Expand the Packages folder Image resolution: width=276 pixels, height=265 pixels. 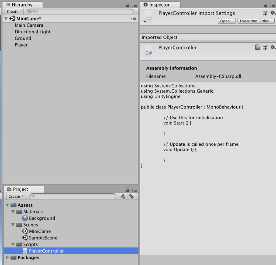tap(7, 257)
